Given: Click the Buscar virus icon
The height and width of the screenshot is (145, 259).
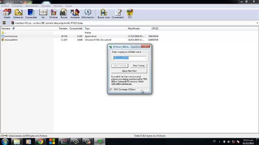Looking at the screenshot, I should click(x=104, y=14).
